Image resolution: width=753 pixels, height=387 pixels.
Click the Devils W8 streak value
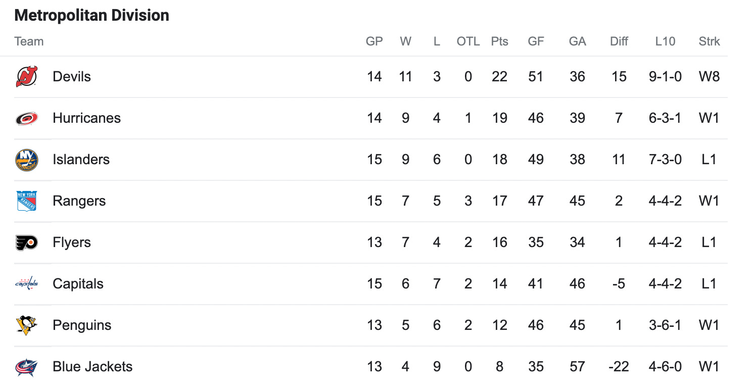(709, 77)
